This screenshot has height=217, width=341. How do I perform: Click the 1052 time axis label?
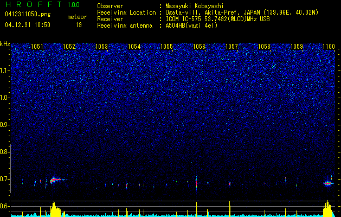69,47
